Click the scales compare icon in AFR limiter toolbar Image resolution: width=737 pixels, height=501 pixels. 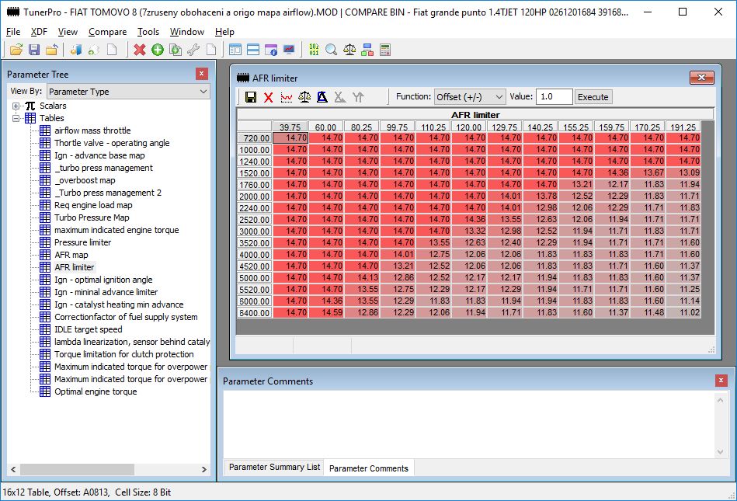[x=304, y=97]
